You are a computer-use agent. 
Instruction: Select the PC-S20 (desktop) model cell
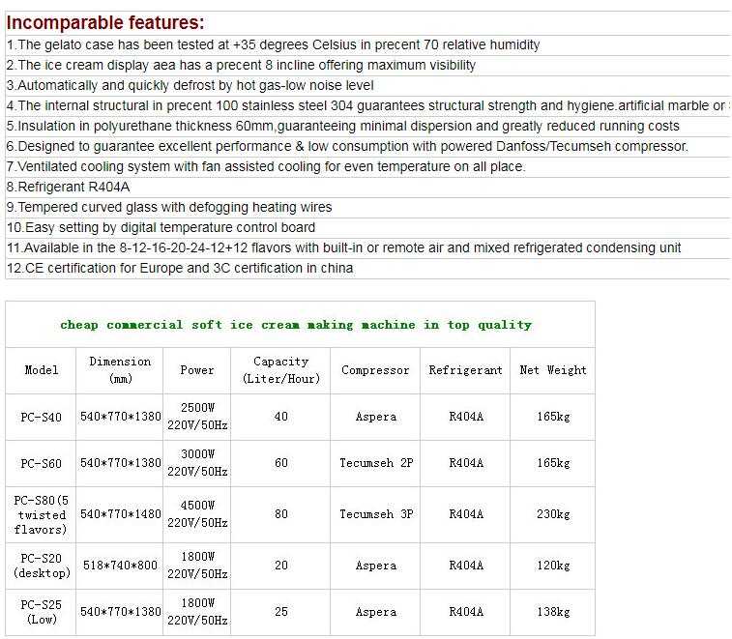(x=42, y=566)
